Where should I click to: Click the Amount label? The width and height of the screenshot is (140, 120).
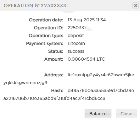pyautogui.click(x=54, y=59)
